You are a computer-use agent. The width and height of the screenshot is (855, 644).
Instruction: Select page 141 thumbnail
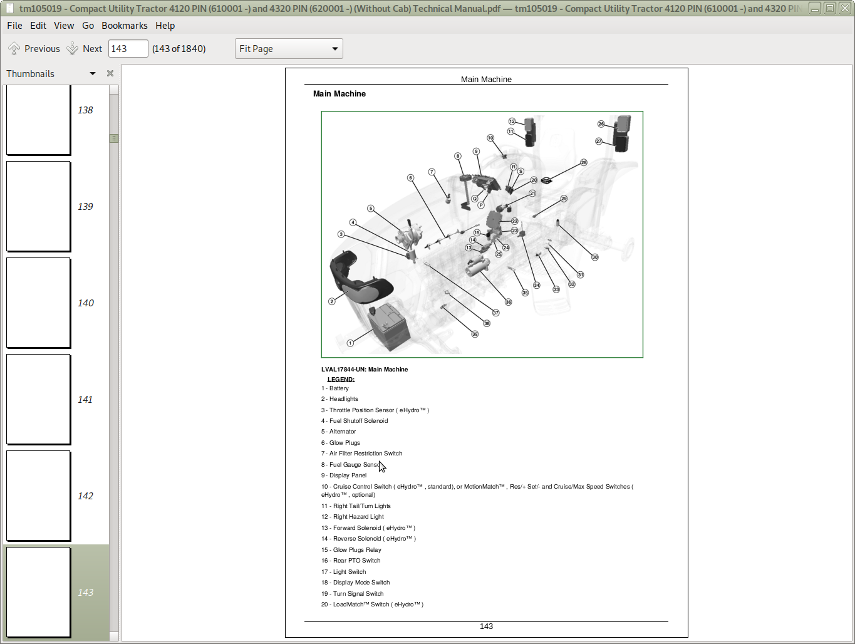[x=38, y=399]
